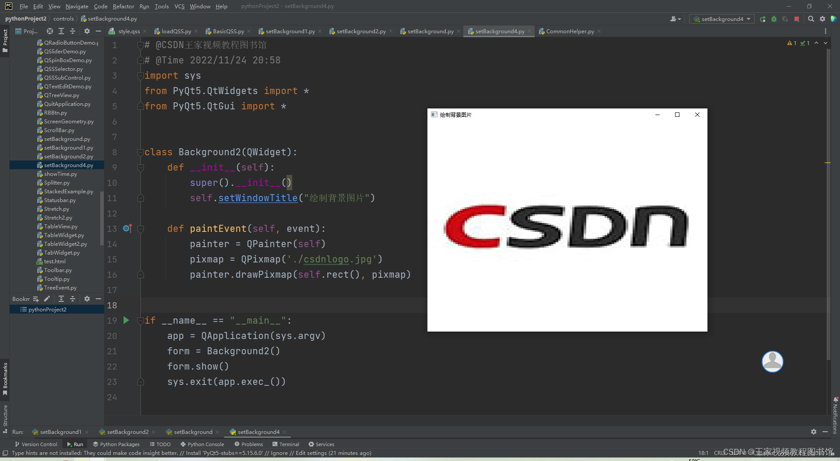Screen dimensions: 840x461
Task: Open the Python Console tool window
Action: 202,444
